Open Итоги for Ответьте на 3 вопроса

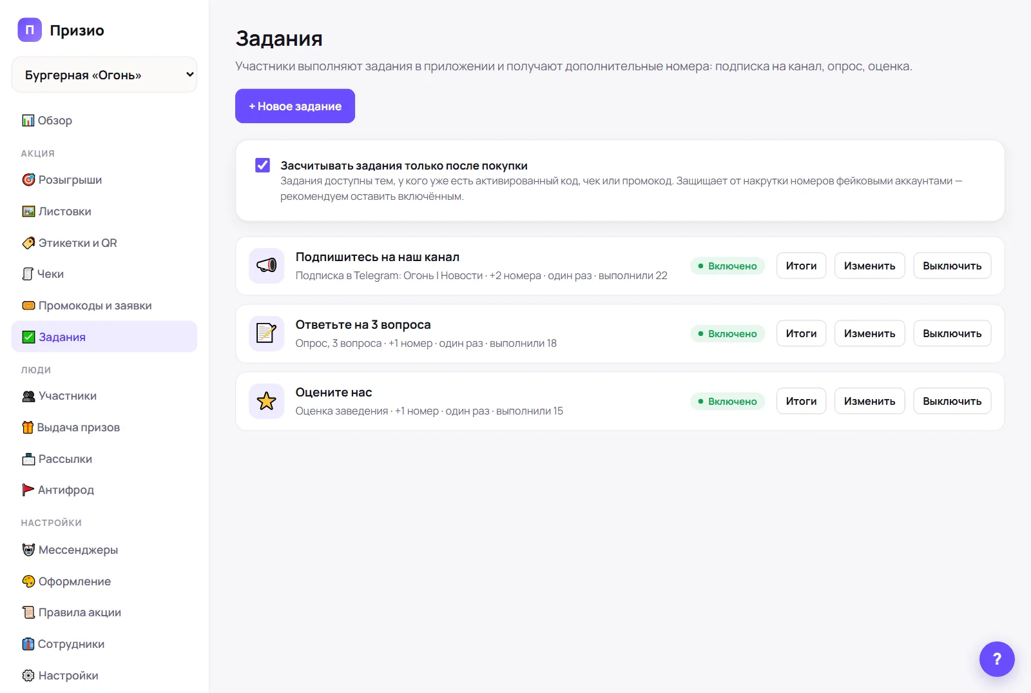(801, 333)
